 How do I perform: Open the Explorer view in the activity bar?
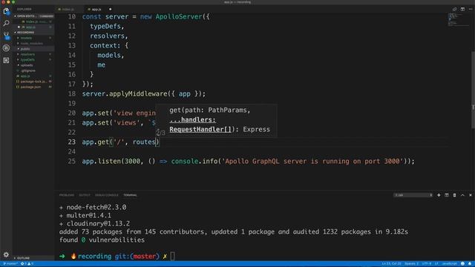tap(6, 11)
